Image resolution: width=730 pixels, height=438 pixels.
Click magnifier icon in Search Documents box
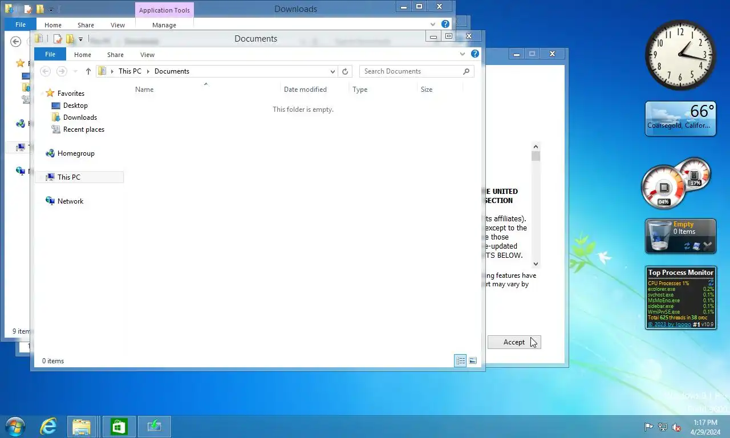point(467,71)
